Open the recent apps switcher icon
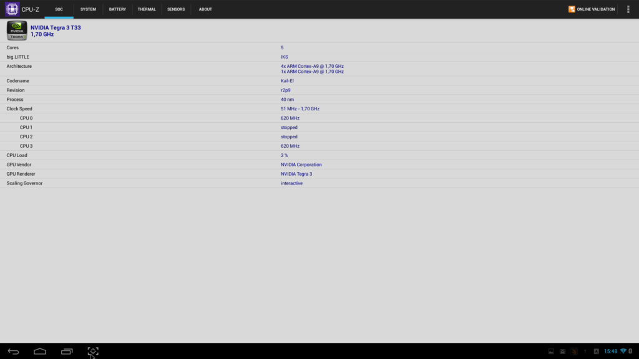Viewport: 639px width, 359px height. tap(67, 352)
